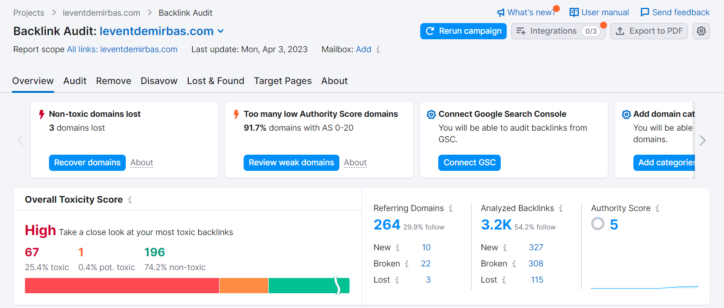Click the 196 non-toxic domains count
724x308 pixels.
154,252
